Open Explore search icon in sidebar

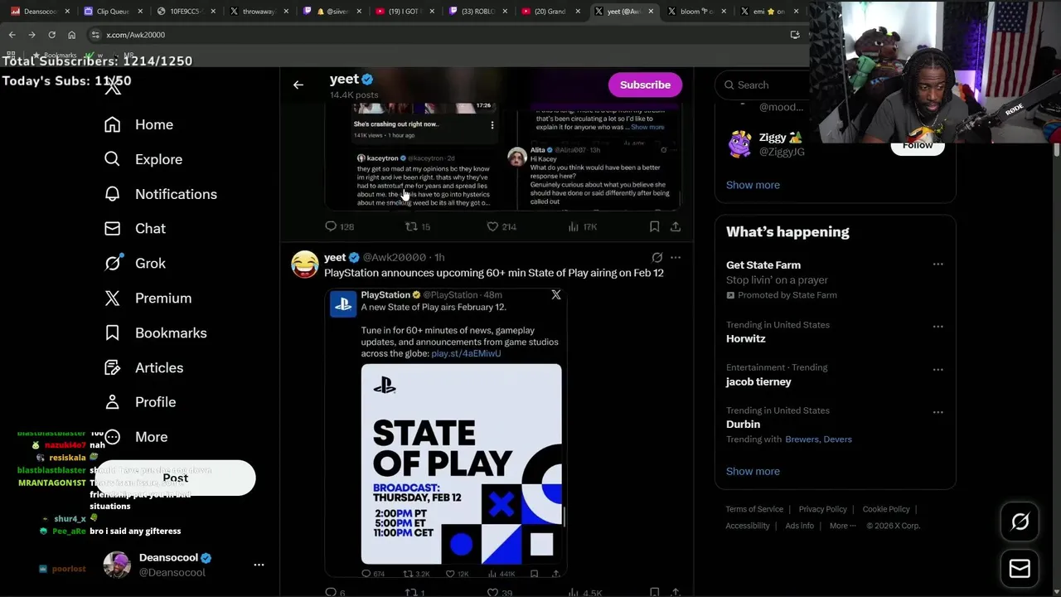tap(112, 159)
